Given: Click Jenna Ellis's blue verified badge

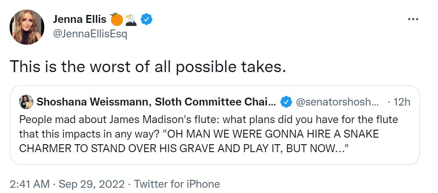Looking at the screenshot, I should [x=146, y=19].
